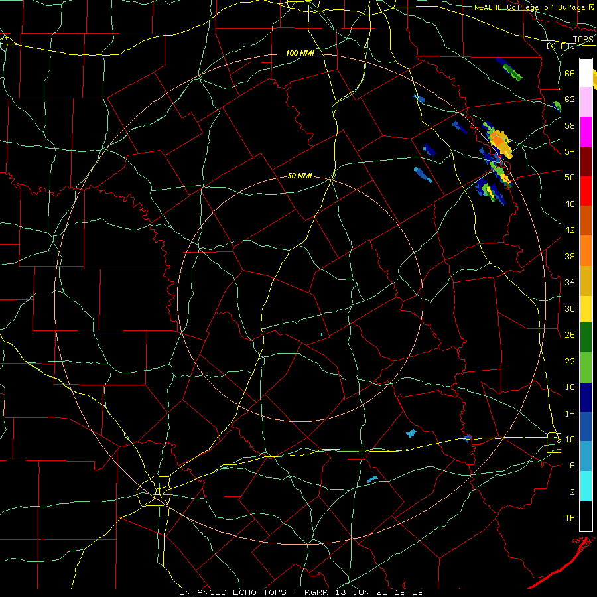Click the white swatch in the tops legend
Viewport: 597px width, 597px height.
point(586,73)
